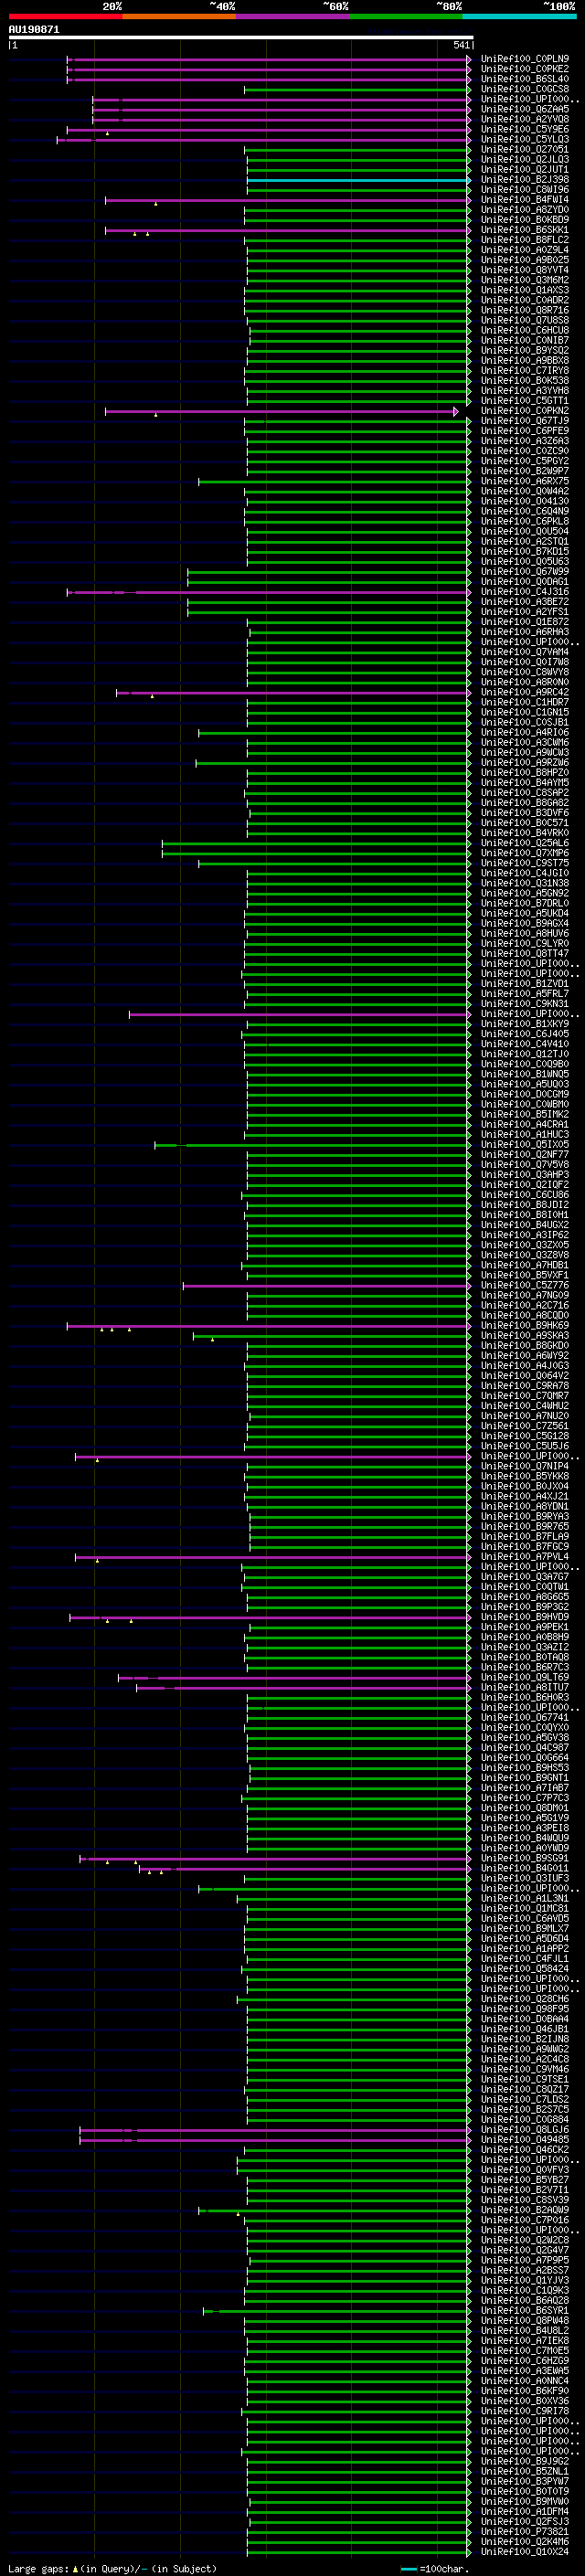
Task: Open hit UniRef100_C0GCS8
Action: click(524, 90)
